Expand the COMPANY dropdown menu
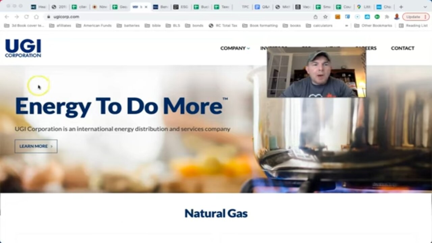The height and width of the screenshot is (243, 432). click(x=235, y=48)
